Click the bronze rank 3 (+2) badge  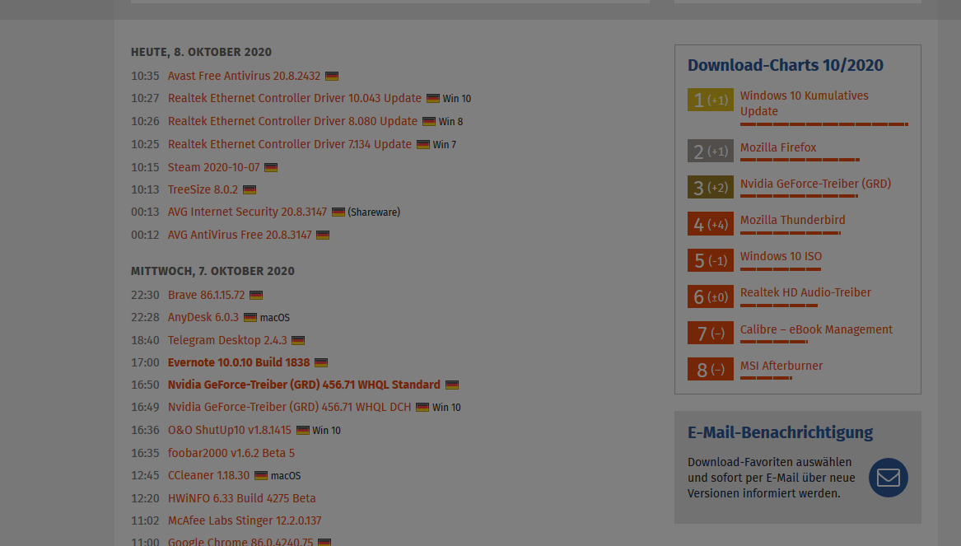click(x=711, y=187)
